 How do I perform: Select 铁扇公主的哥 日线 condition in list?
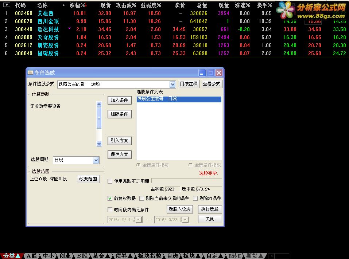click(x=179, y=99)
